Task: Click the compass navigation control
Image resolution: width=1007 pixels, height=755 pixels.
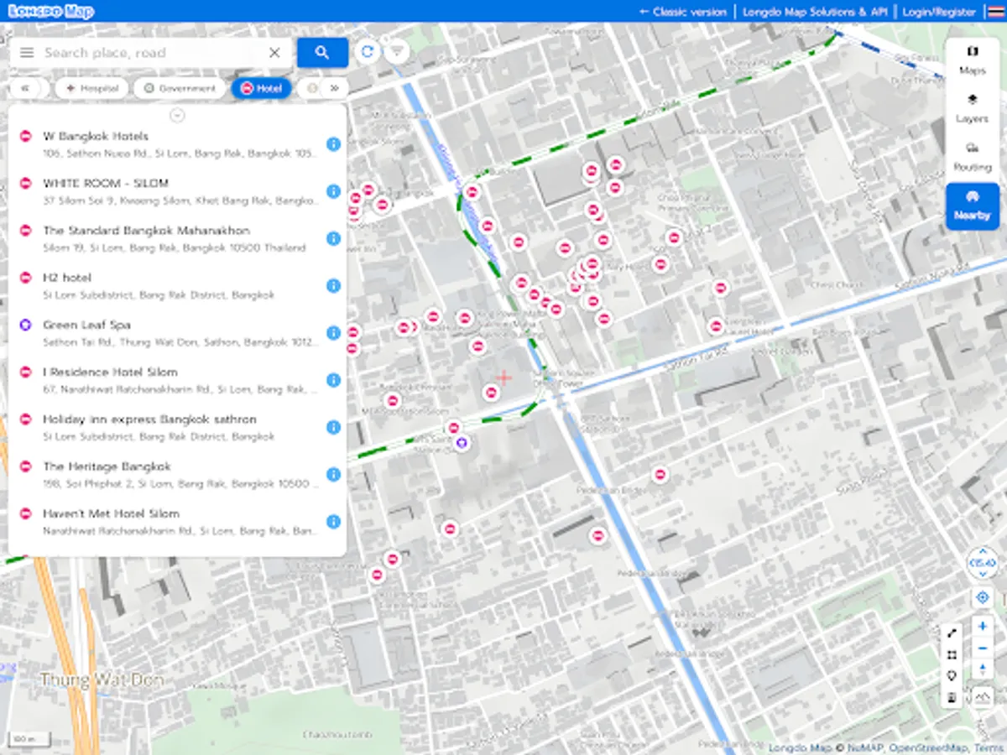Action: (x=983, y=564)
